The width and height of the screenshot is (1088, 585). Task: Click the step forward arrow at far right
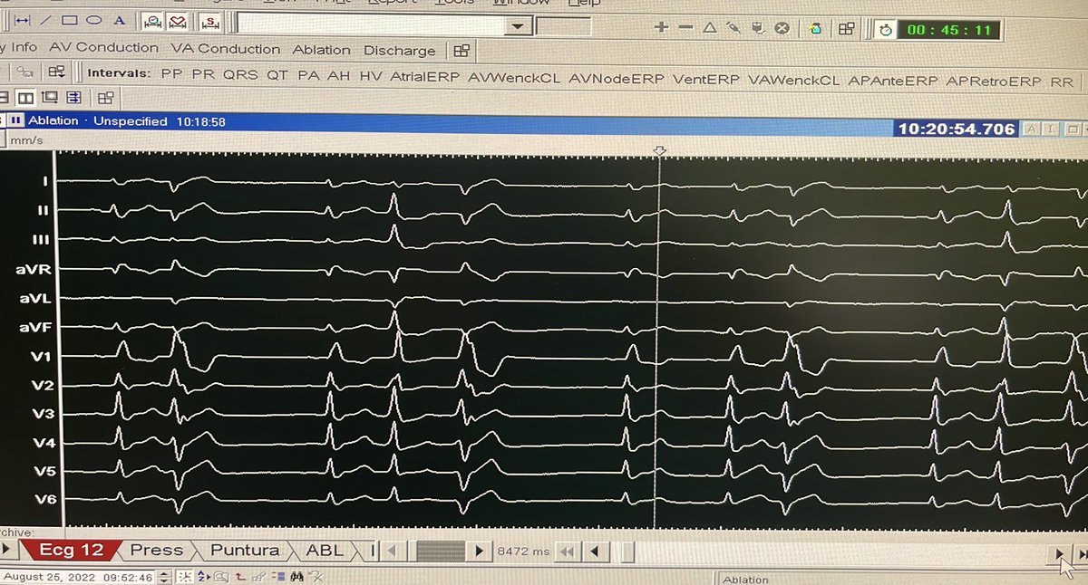pos(1059,552)
